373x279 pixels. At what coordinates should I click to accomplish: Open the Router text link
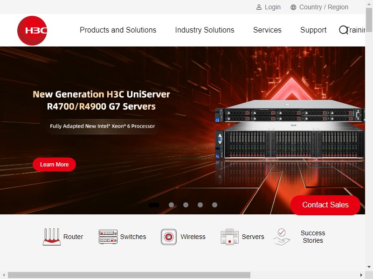pos(73,237)
